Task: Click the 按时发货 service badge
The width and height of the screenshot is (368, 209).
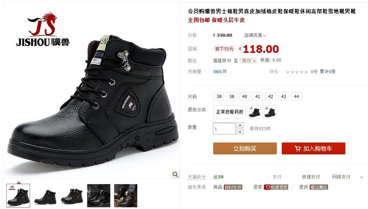Action: tap(233, 187)
